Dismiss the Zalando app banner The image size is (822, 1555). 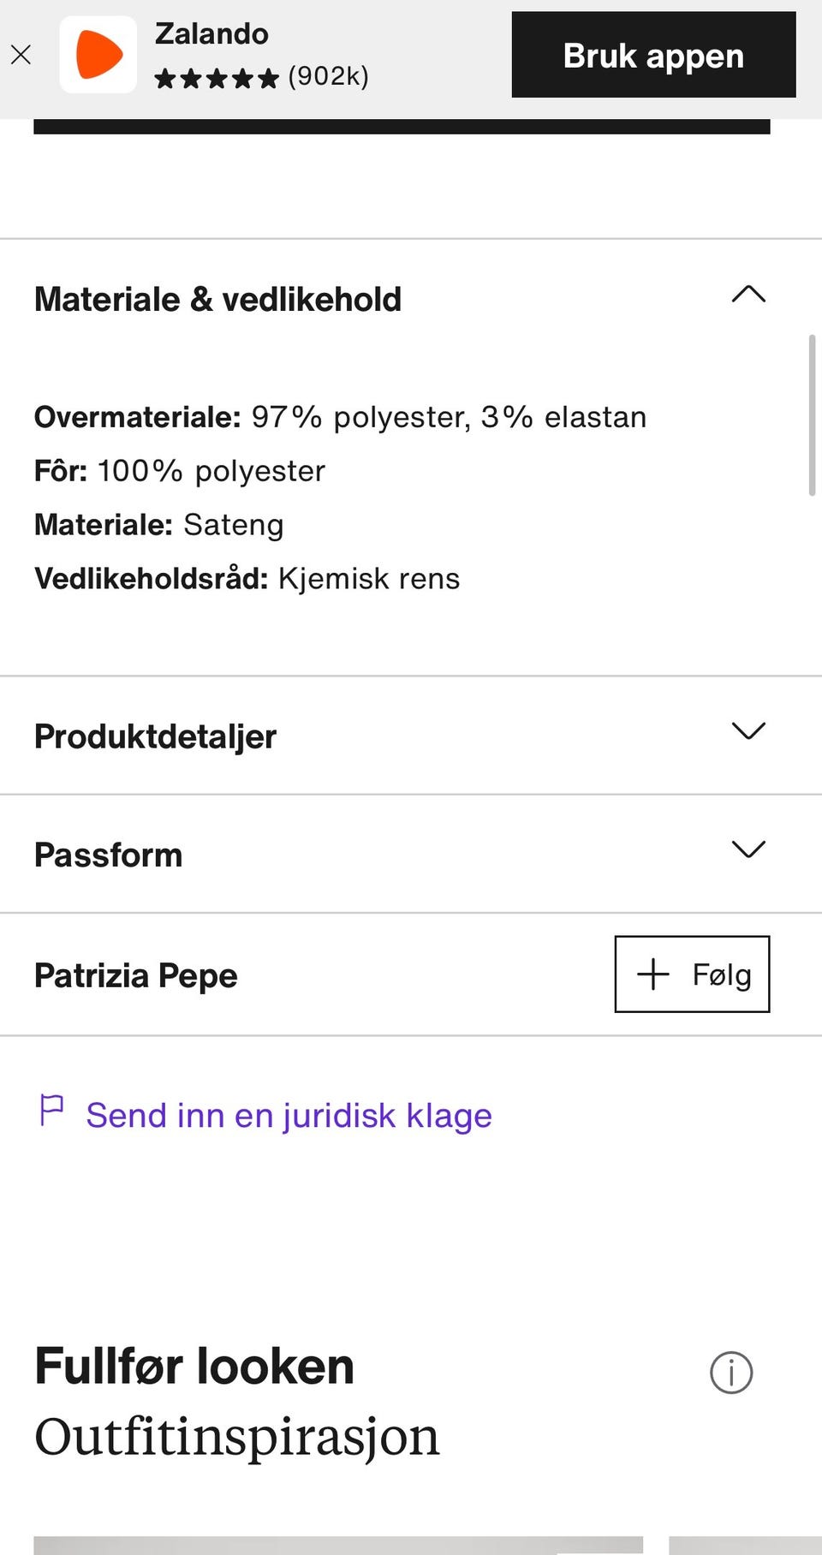click(x=21, y=56)
